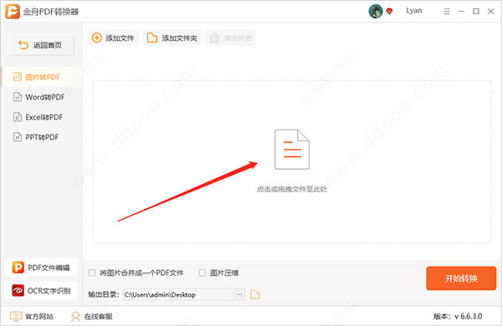Open output folder via orange folder icon
This screenshot has width=502, height=326.
coord(255,294)
